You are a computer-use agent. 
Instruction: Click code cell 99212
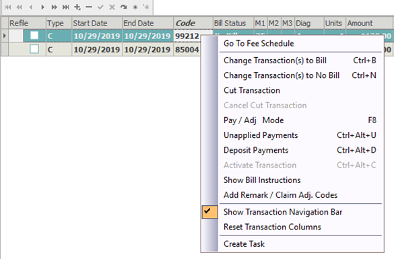187,36
